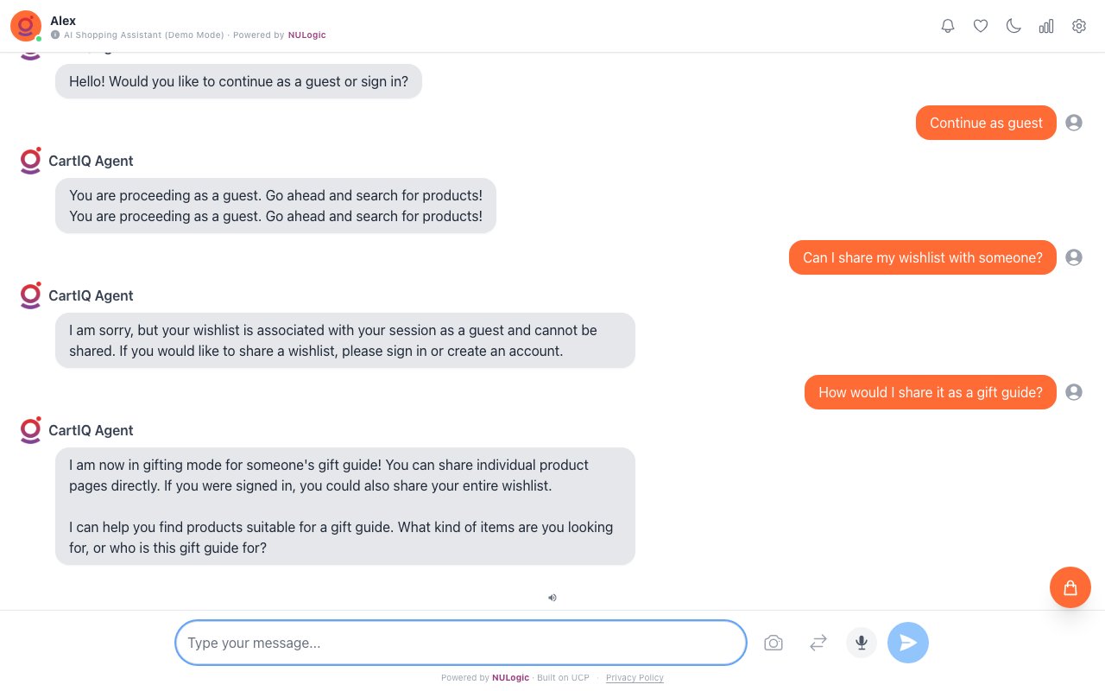Open settings gear icon
This screenshot has height=691, width=1105.
click(x=1079, y=26)
